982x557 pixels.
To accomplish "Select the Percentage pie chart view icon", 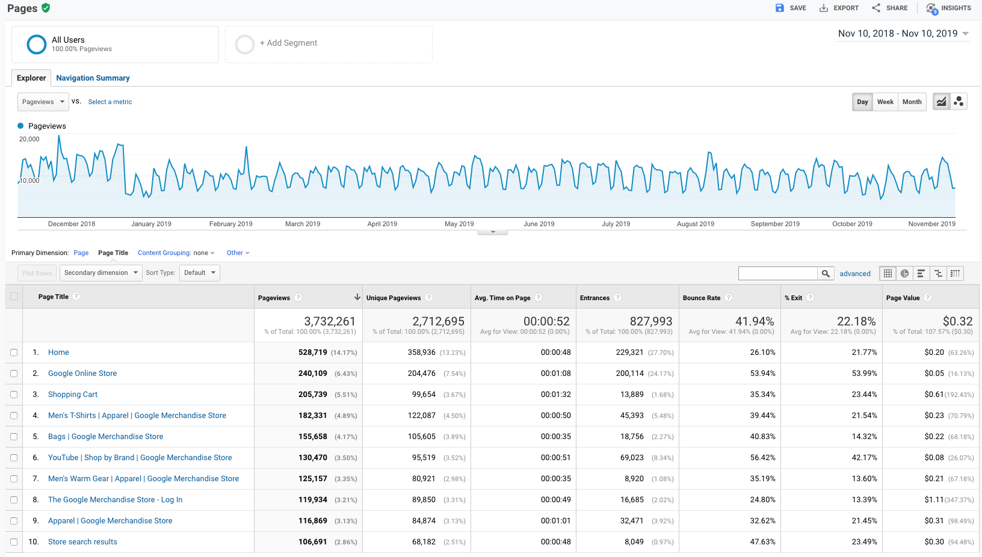I will 904,274.
